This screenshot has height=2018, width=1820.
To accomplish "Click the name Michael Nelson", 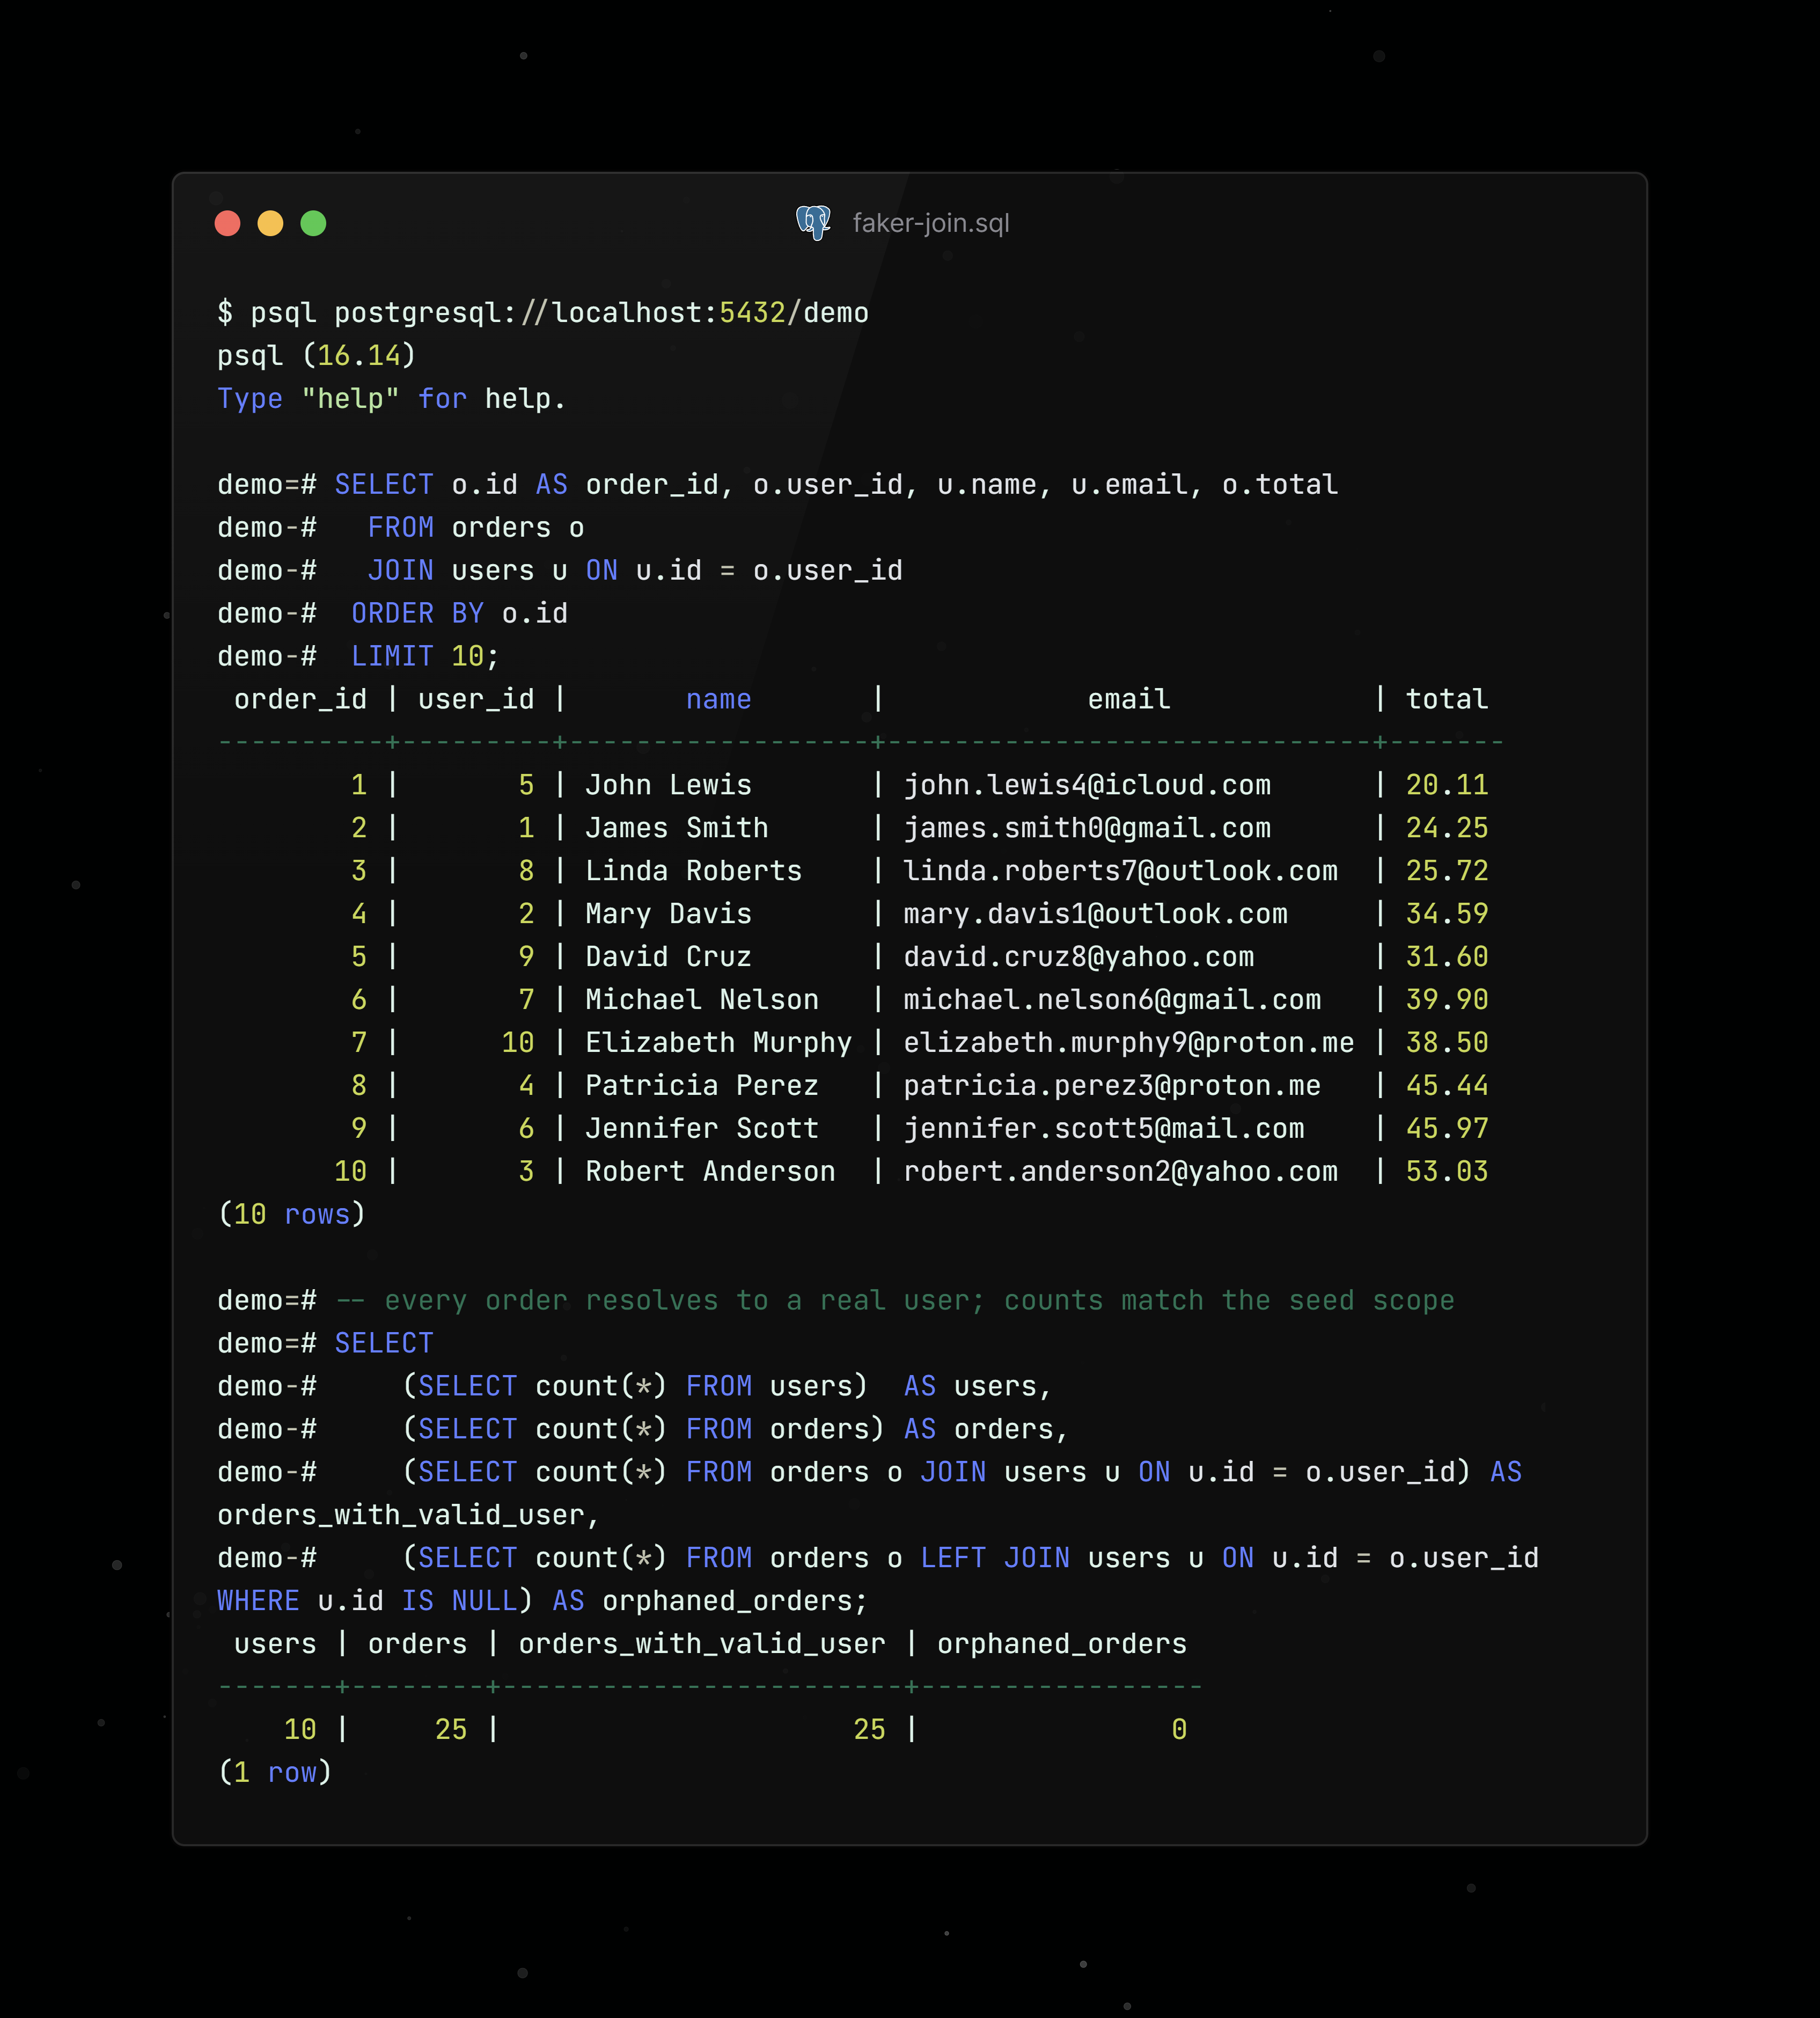I will point(702,1000).
